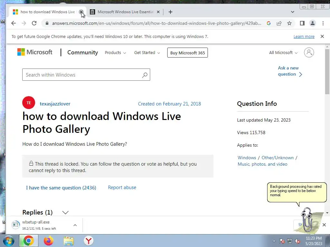
Task: Open texasjazzlover profile link
Action: [x=55, y=104]
